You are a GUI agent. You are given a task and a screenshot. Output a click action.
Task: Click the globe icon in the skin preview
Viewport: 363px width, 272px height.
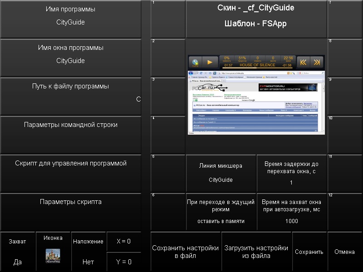tap(196, 62)
